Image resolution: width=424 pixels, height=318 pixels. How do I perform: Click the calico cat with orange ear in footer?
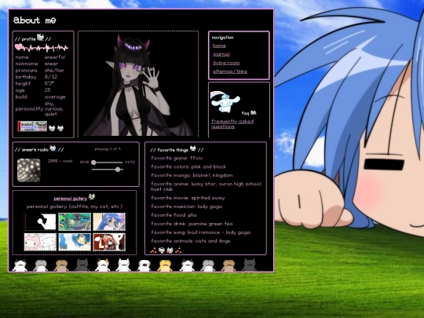pyautogui.click(x=103, y=265)
